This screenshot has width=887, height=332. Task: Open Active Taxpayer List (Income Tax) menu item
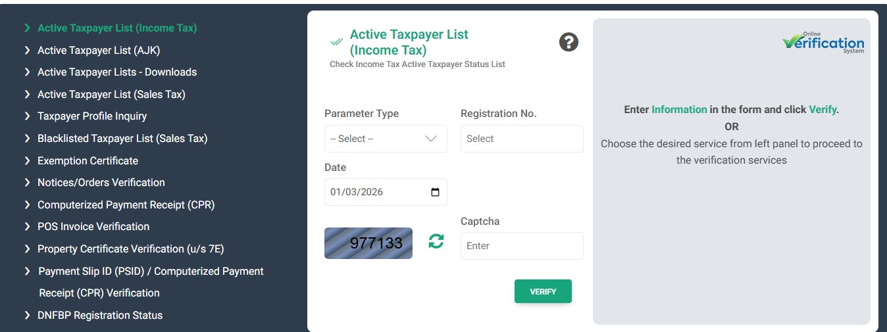[117, 28]
